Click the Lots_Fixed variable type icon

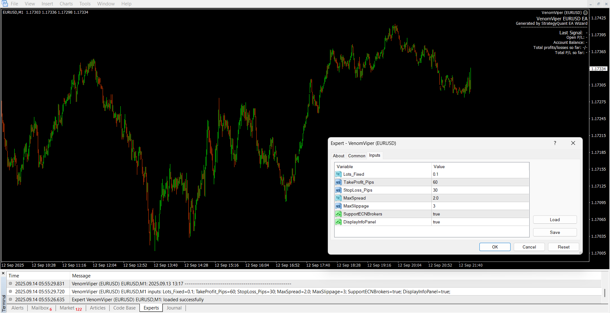[338, 174]
